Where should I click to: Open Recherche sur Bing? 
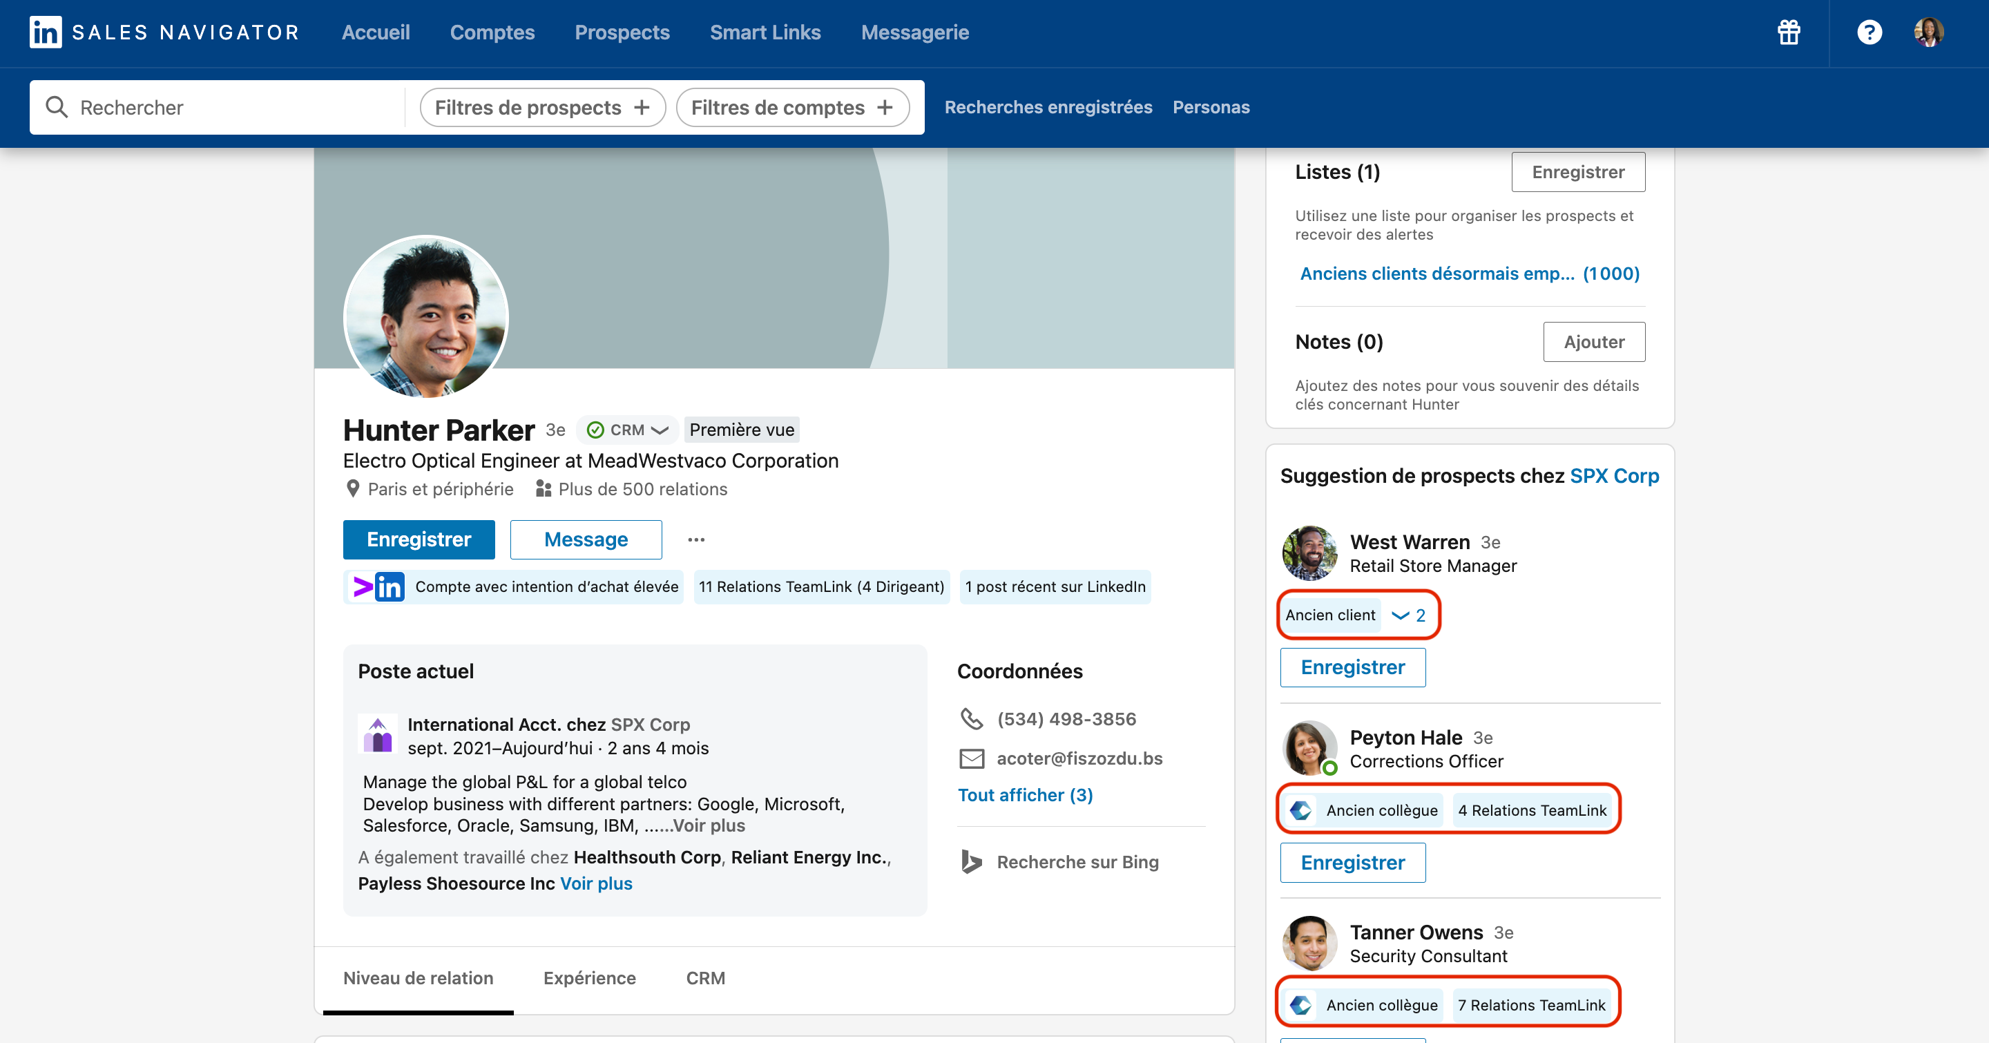(x=1077, y=861)
